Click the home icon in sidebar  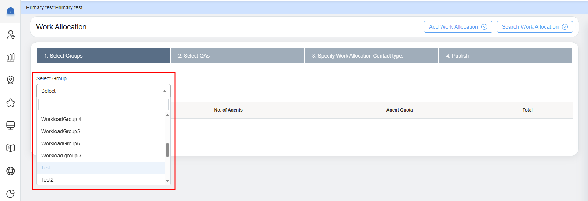[11, 11]
